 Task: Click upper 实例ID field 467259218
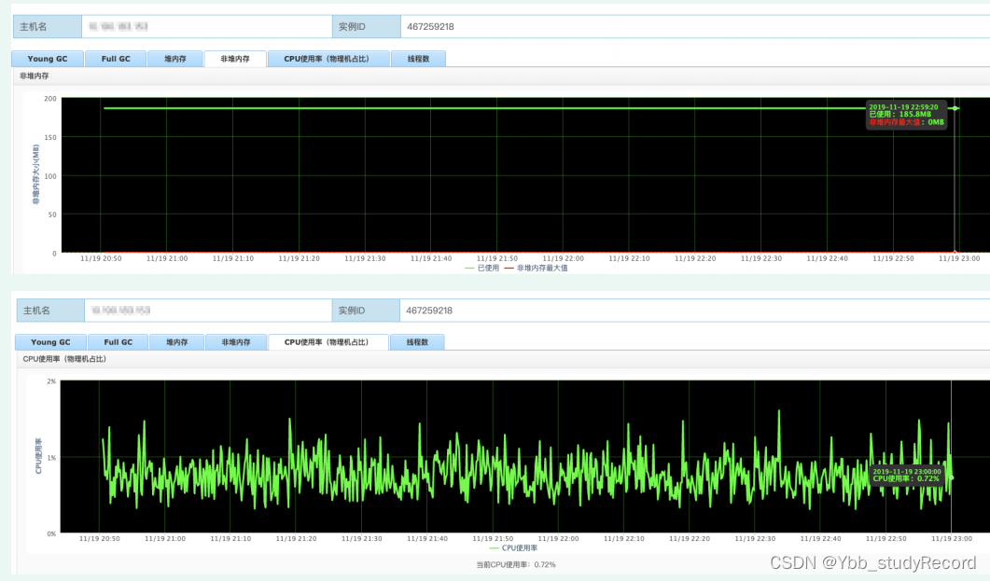point(694,26)
